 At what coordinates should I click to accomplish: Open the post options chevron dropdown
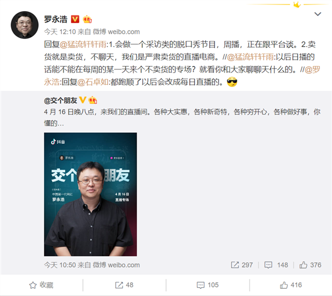pos(318,14)
